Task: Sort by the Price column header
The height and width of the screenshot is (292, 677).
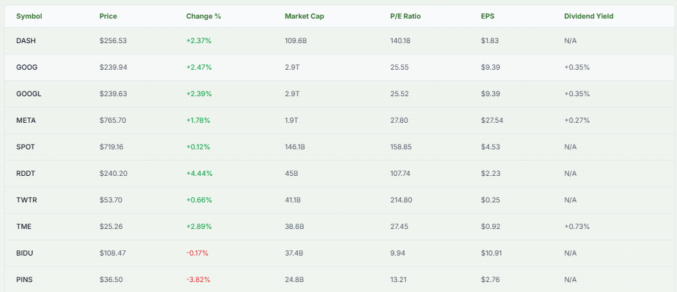Action: (x=108, y=16)
